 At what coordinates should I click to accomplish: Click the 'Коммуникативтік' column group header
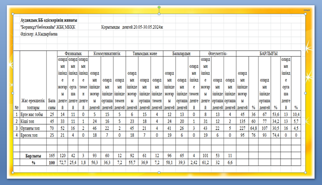(x=107, y=54)
